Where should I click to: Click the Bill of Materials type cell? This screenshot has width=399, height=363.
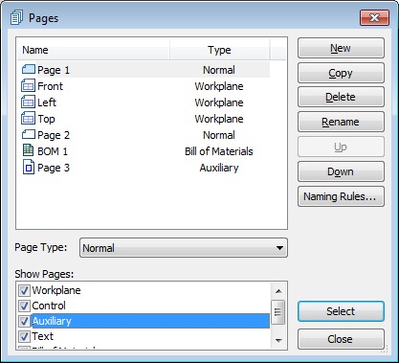[x=219, y=151]
